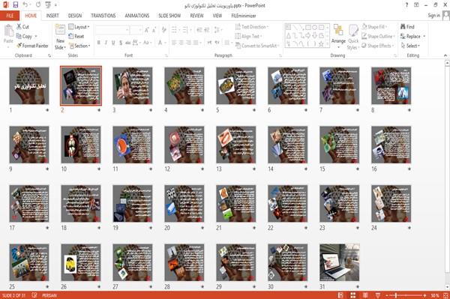Toggle Italic formatting
This screenshot has width=450, height=299.
click(106, 43)
